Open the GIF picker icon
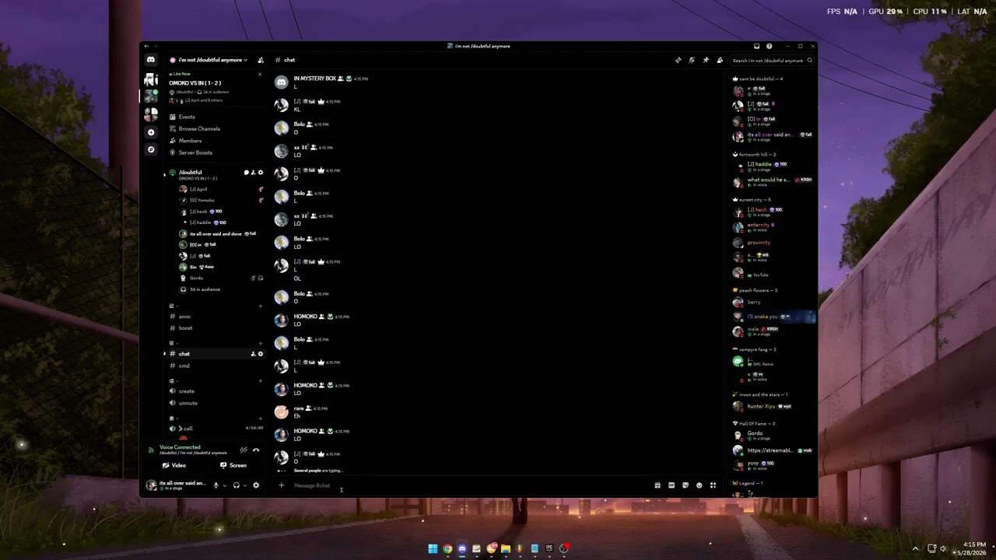This screenshot has width=996, height=560. [x=672, y=485]
